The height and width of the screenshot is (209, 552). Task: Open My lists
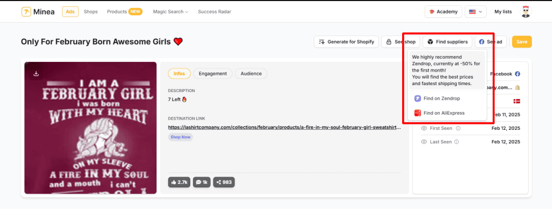503,12
